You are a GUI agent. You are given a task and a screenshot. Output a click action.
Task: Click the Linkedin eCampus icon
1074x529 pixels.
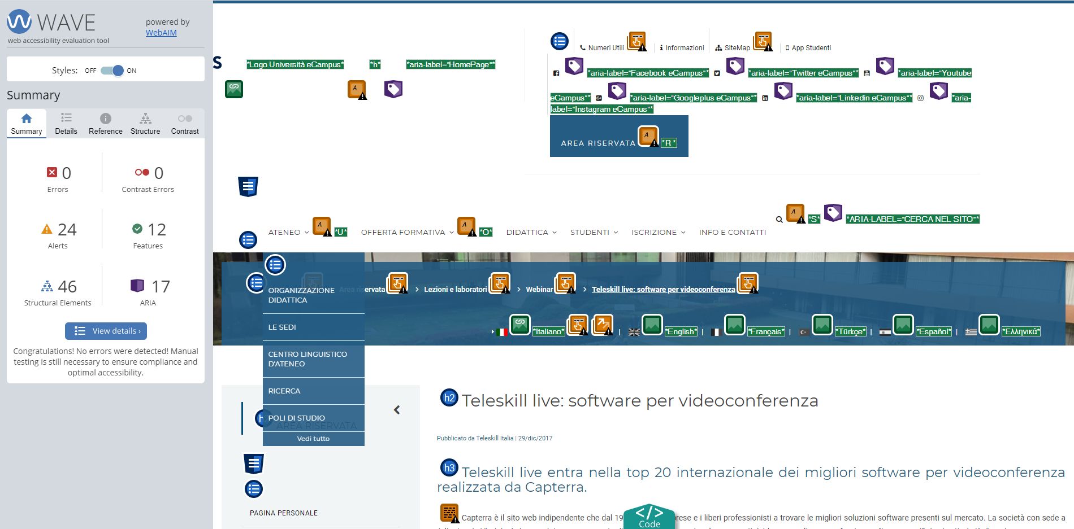point(765,98)
